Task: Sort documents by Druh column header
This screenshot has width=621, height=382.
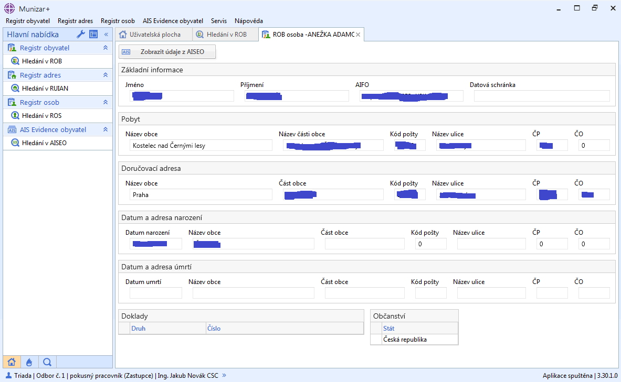Action: [139, 329]
